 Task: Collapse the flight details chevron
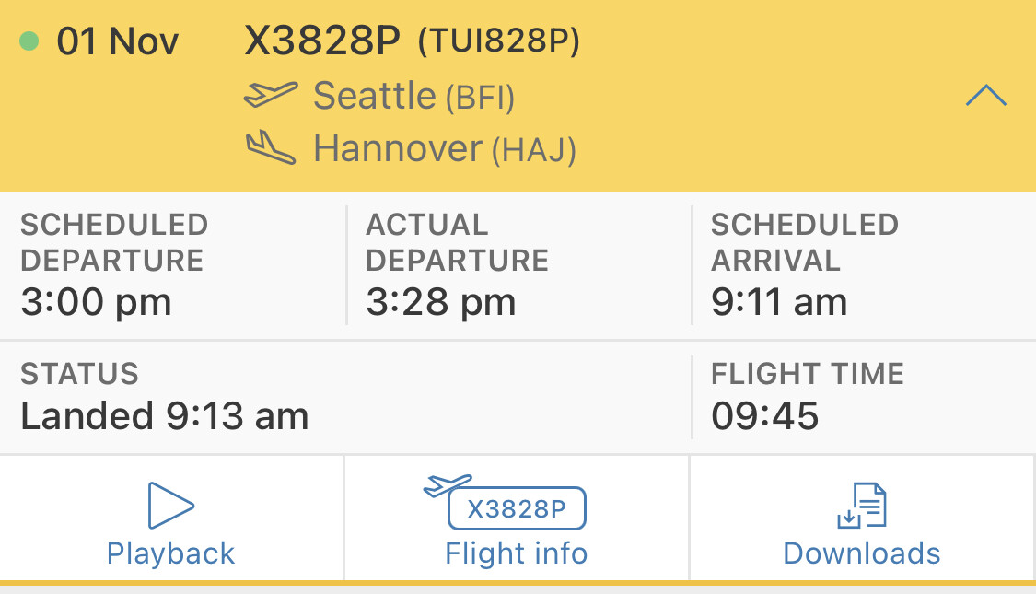985,96
